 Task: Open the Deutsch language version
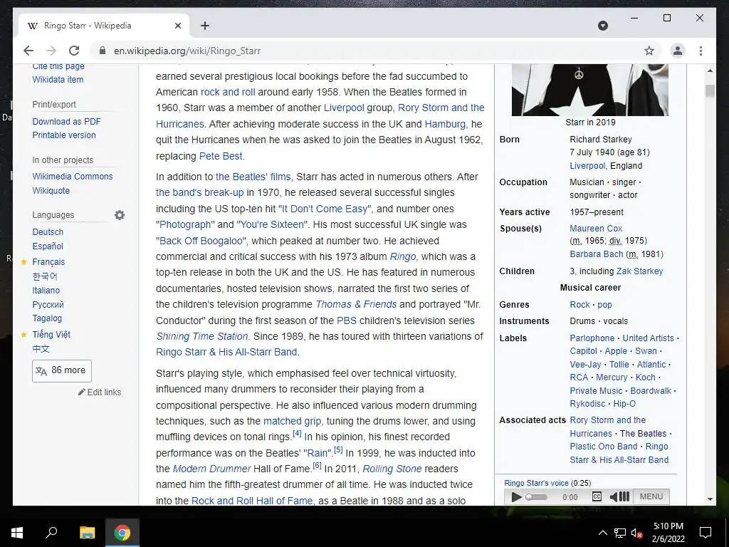coord(48,231)
